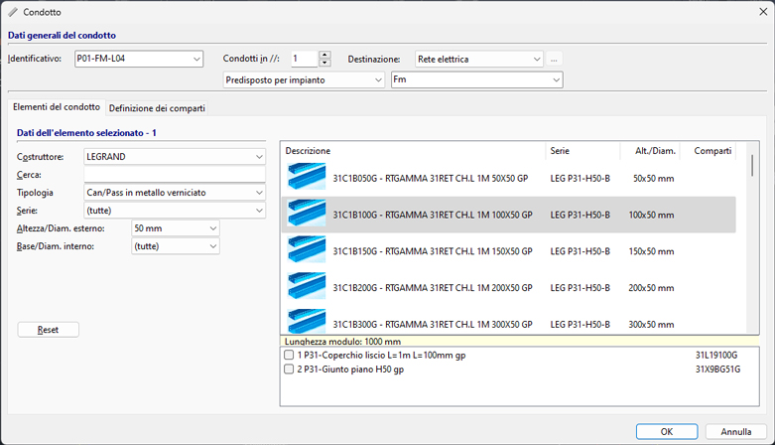Expand the Identificativo P01-FM-L04 combo box
775x445 pixels.
pos(195,59)
